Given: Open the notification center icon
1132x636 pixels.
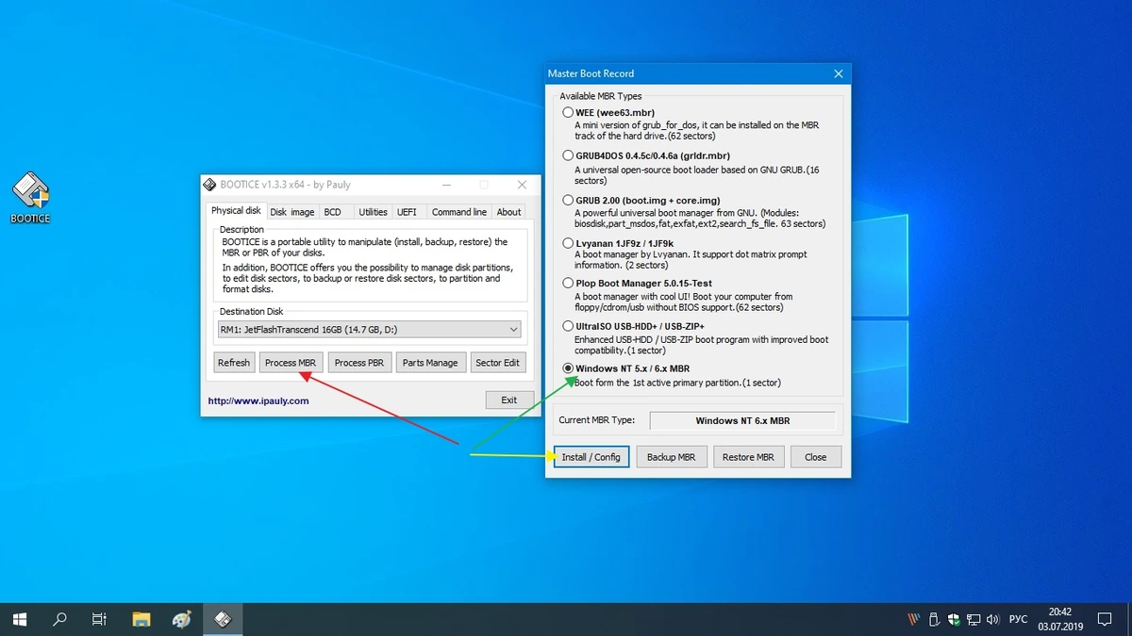Looking at the screenshot, I should pos(1105,619).
